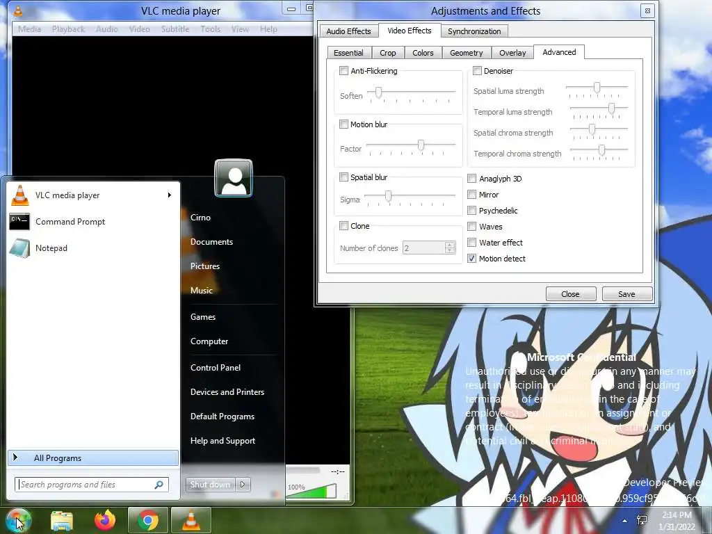This screenshot has height=534, width=712.
Task: Open Default Programs from Start menu
Action: tap(222, 416)
